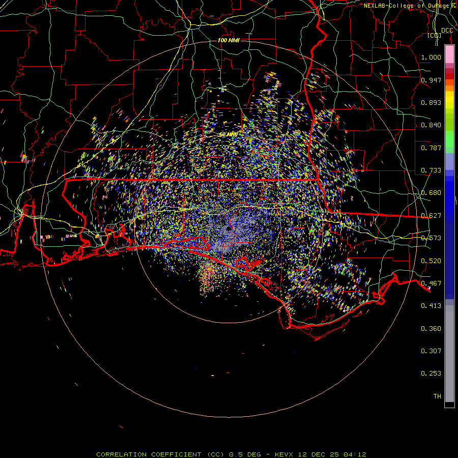Select the 0.307 legend value
This screenshot has height=458, width=458.
[431, 351]
